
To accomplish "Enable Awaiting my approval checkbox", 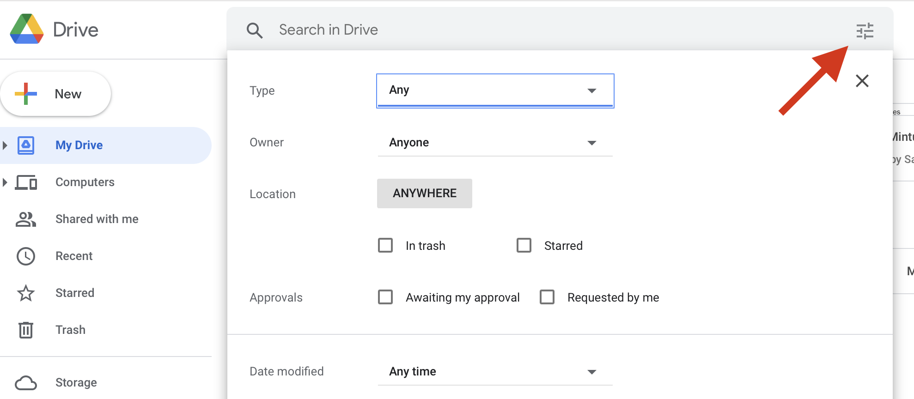I will tap(385, 297).
